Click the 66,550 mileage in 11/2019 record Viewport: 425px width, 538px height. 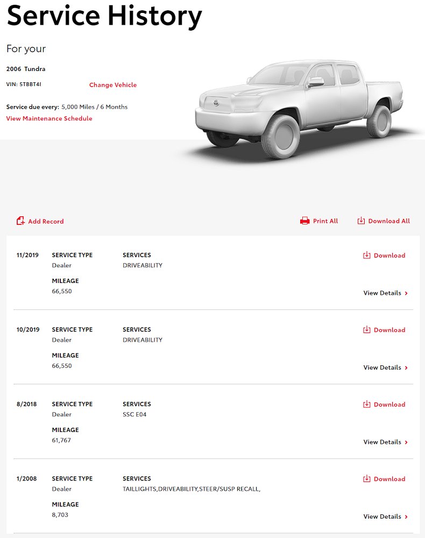[x=62, y=291]
